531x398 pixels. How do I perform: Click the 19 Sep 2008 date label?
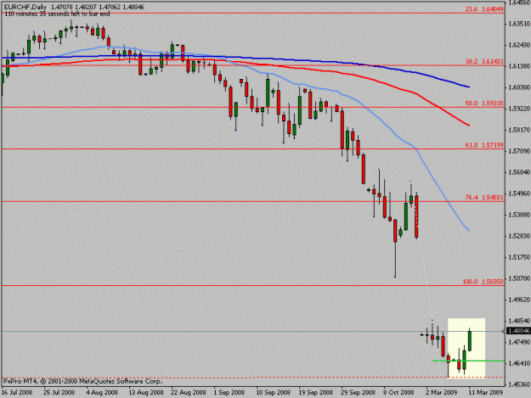315,393
